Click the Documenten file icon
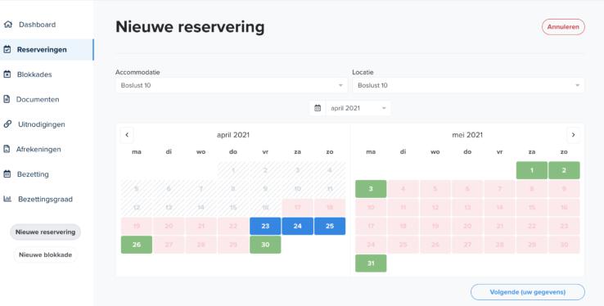604x306 pixels. click(x=7, y=99)
